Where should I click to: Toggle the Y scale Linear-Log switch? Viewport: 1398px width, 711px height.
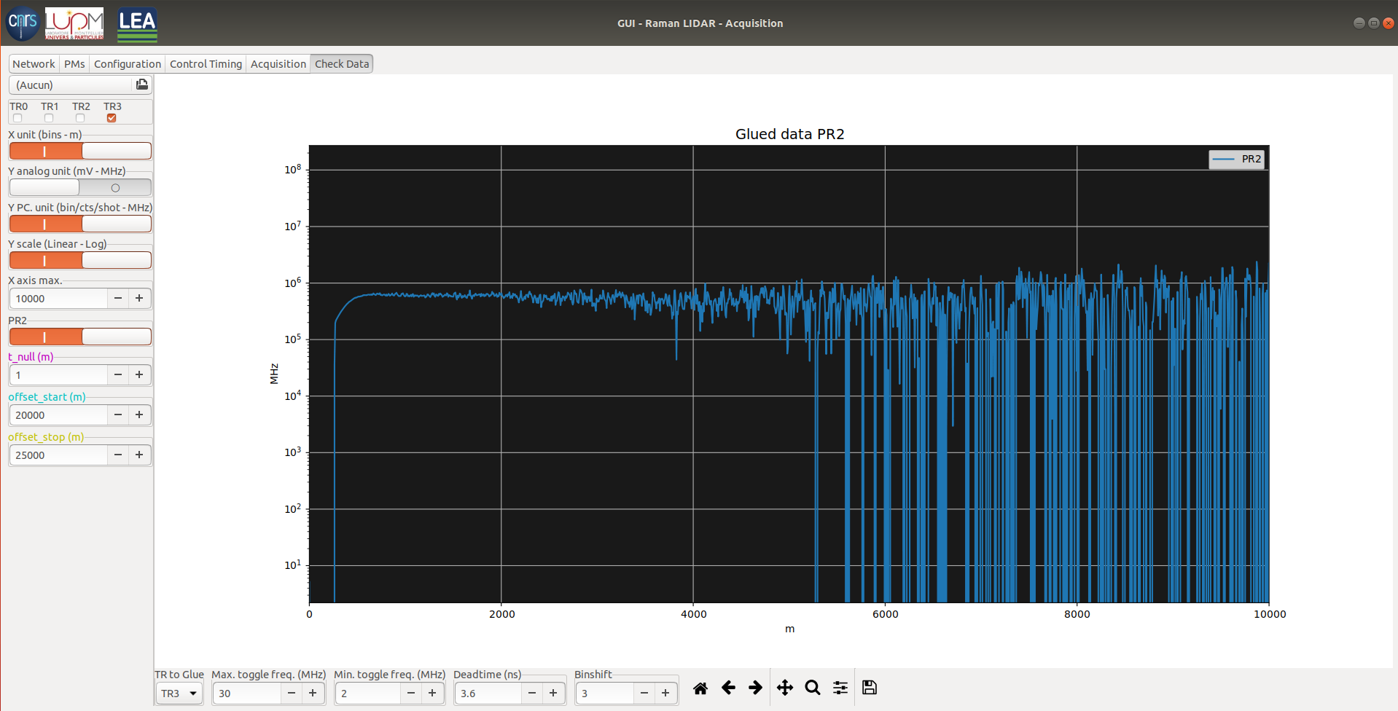coord(80,260)
